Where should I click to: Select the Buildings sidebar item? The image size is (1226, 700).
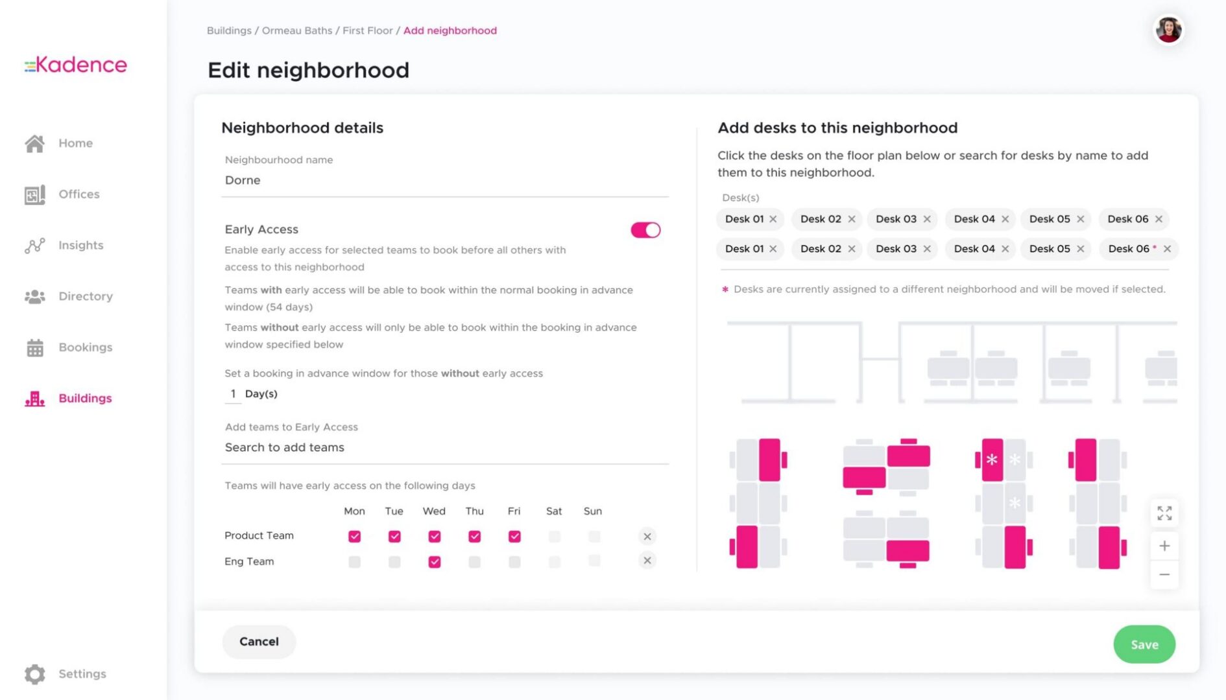[68, 398]
